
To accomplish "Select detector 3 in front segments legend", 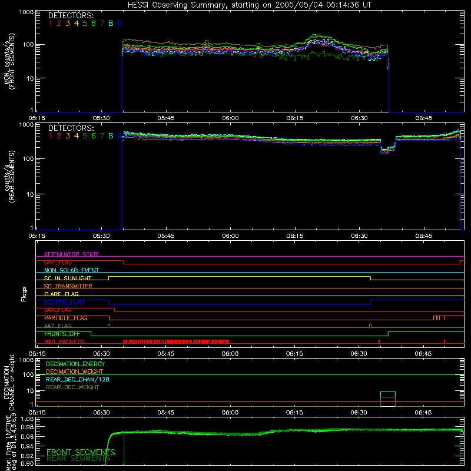I will [x=68, y=24].
